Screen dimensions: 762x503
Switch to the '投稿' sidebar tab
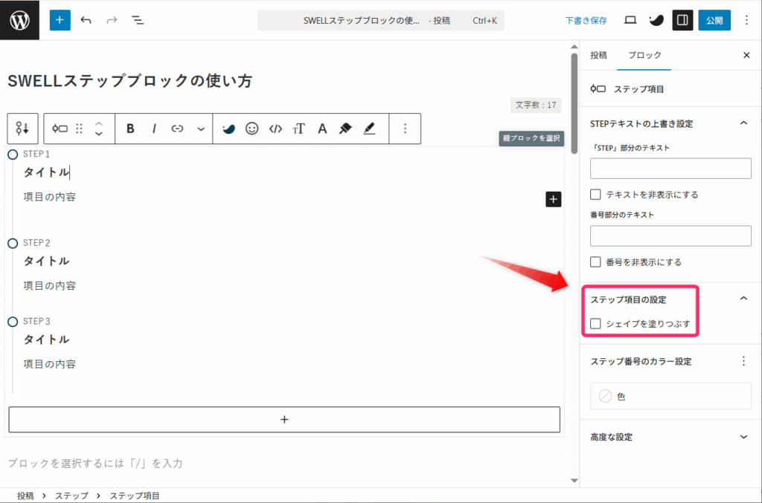point(598,56)
